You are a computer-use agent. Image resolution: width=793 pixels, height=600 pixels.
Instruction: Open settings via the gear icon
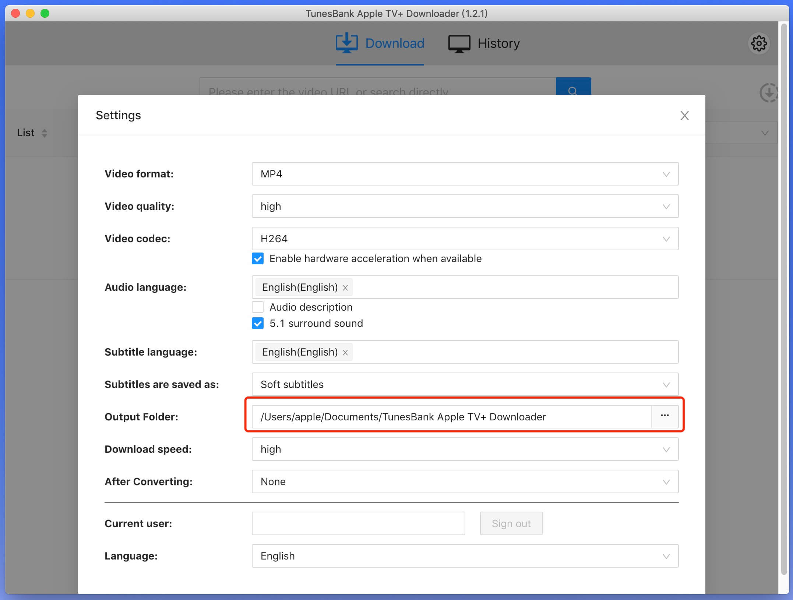[x=759, y=43]
